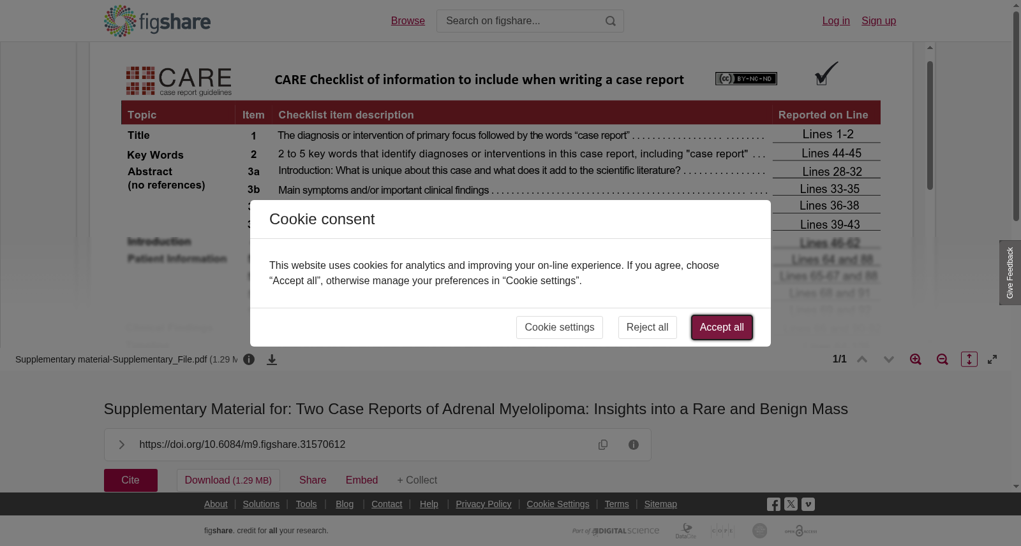Zoom in on the document preview
This screenshot has height=546, width=1021.
[916, 359]
